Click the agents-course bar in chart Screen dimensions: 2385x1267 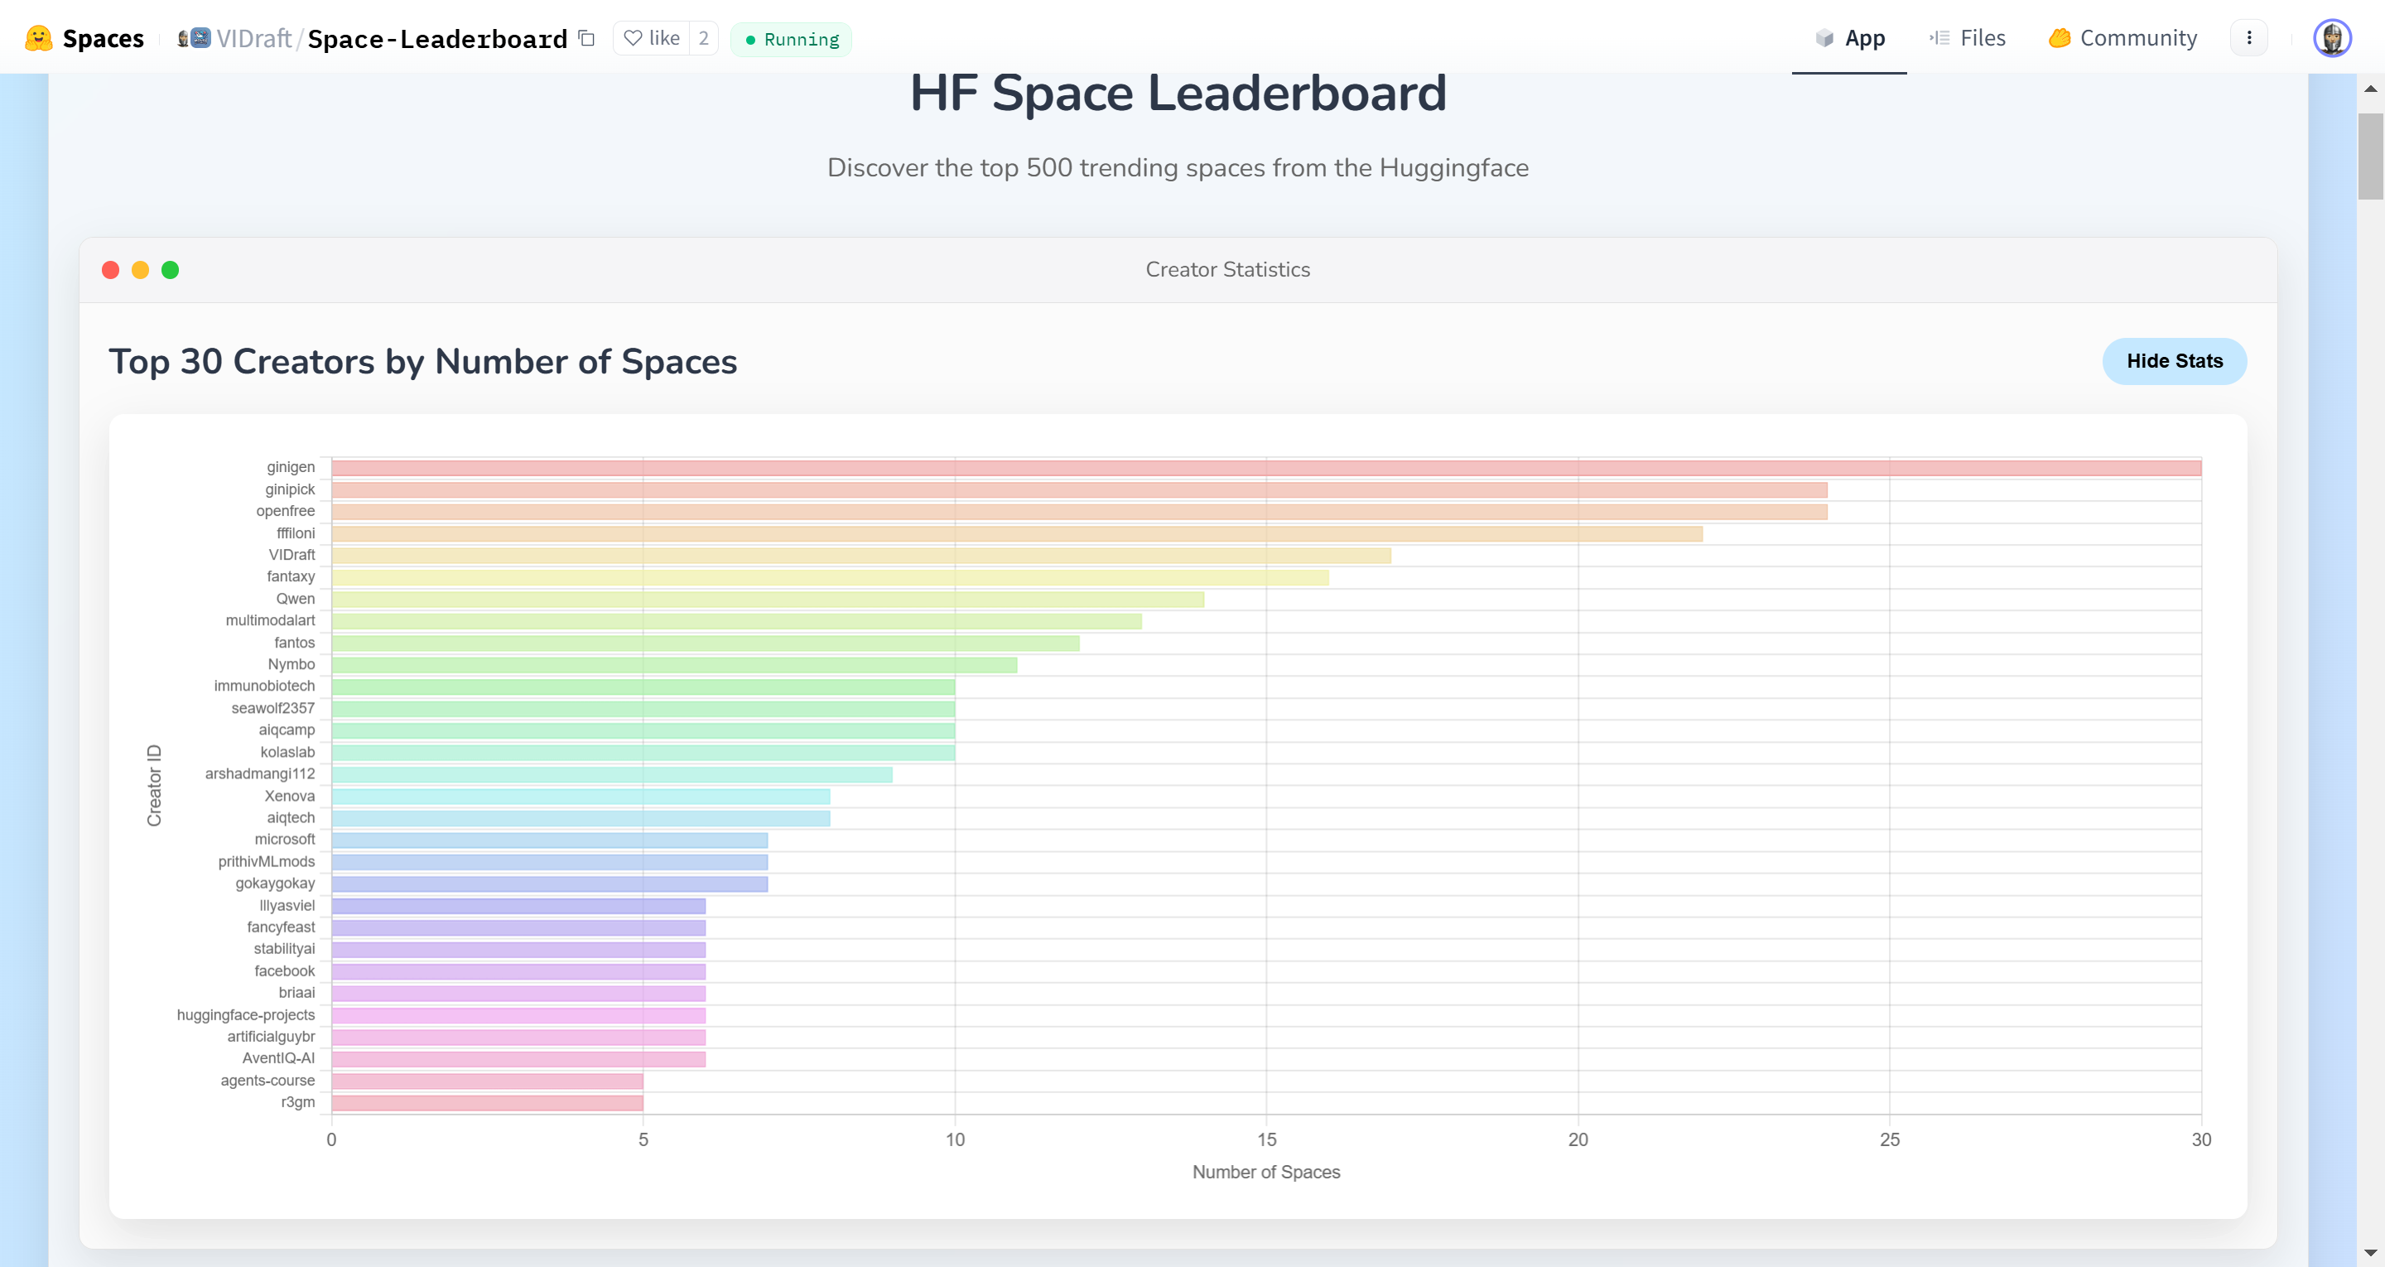(x=487, y=1081)
